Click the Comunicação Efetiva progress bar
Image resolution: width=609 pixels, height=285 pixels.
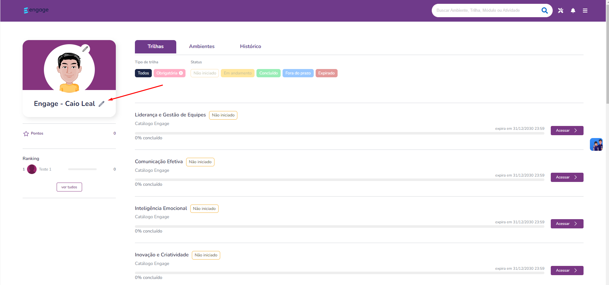coord(339,180)
